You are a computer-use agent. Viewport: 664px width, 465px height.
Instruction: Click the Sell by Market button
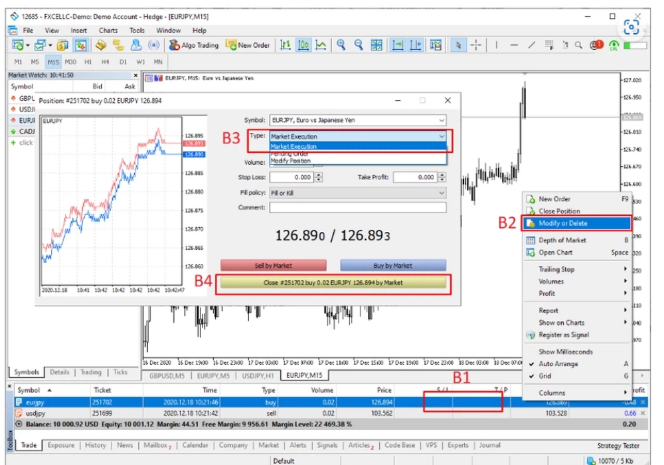[x=273, y=266]
